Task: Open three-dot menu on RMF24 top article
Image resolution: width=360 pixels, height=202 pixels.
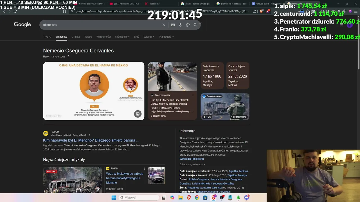Action: [145, 169]
